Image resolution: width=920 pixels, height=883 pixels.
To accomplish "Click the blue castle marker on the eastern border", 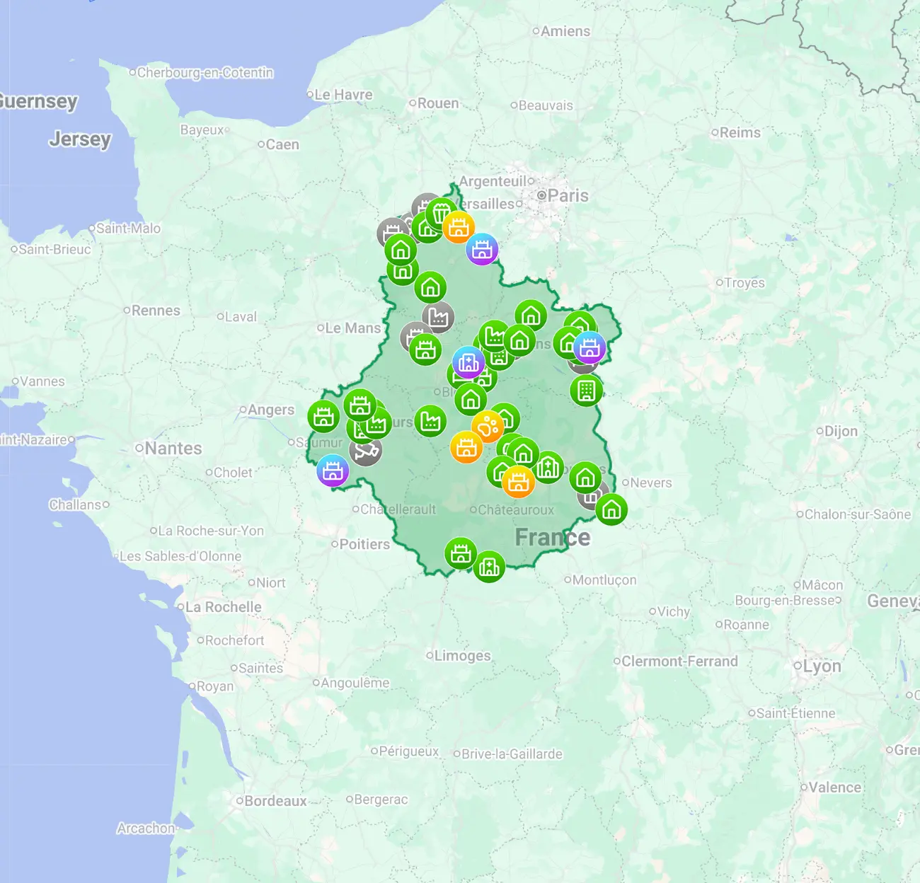I will (590, 348).
